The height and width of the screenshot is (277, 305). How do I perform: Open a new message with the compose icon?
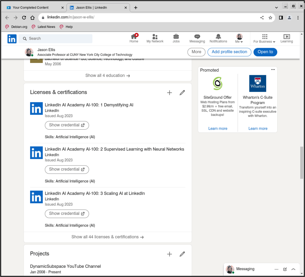285,269
